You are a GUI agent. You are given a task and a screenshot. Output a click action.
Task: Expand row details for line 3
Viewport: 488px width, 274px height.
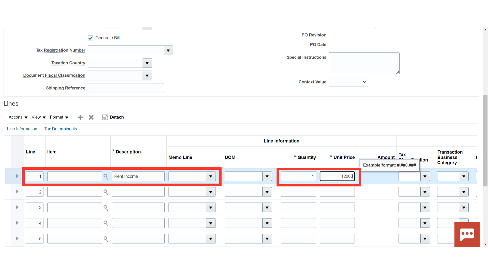17,207
